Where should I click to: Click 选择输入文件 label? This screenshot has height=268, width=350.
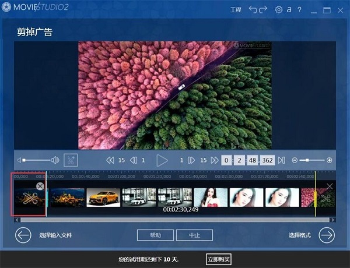(55, 235)
